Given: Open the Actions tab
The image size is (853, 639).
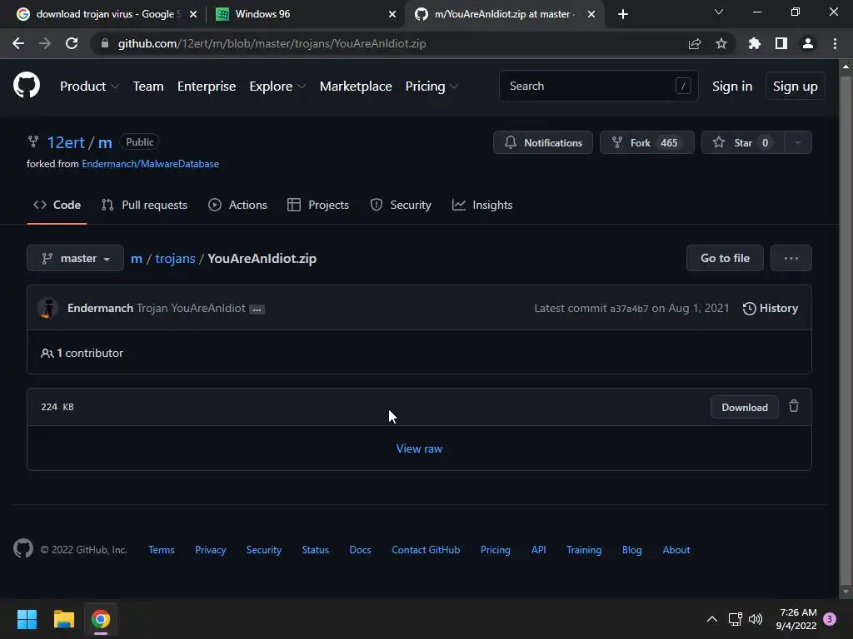Looking at the screenshot, I should click(237, 205).
